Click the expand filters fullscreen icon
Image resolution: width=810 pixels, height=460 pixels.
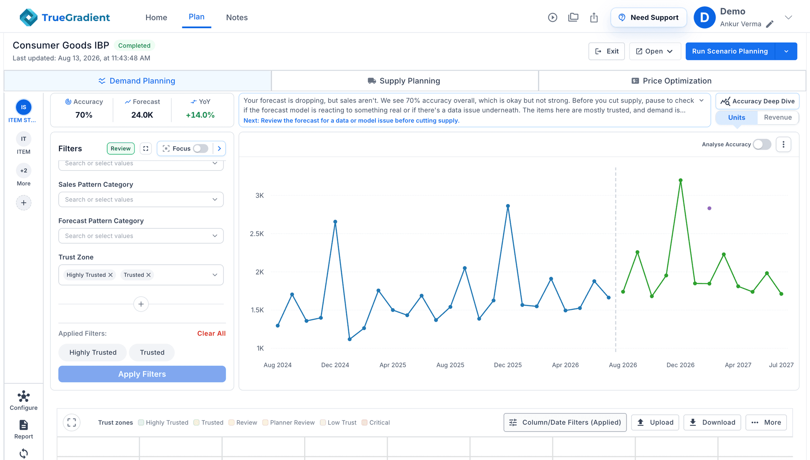tap(146, 148)
